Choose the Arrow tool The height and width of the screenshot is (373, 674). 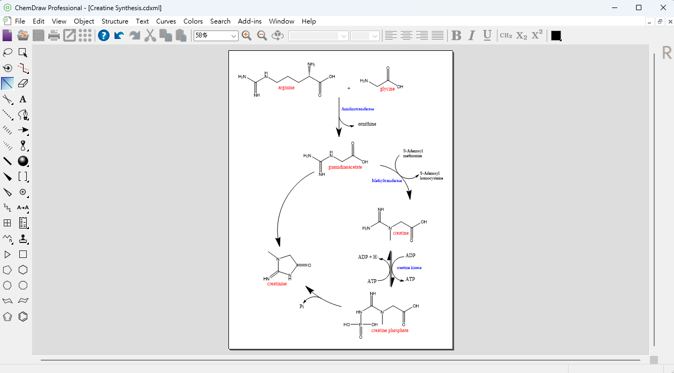coord(23,130)
